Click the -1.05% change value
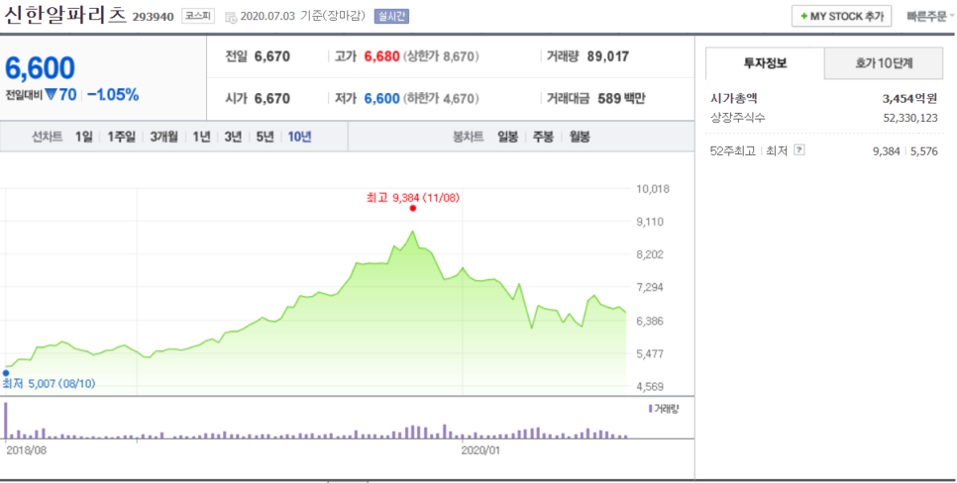The height and width of the screenshot is (483, 957). click(113, 95)
